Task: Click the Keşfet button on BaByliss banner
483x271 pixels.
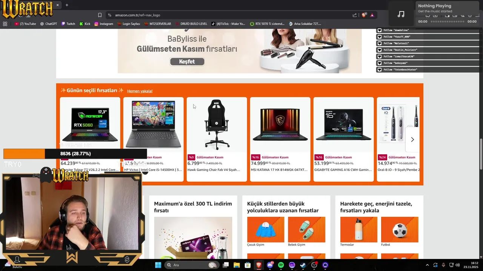Action: (187, 61)
